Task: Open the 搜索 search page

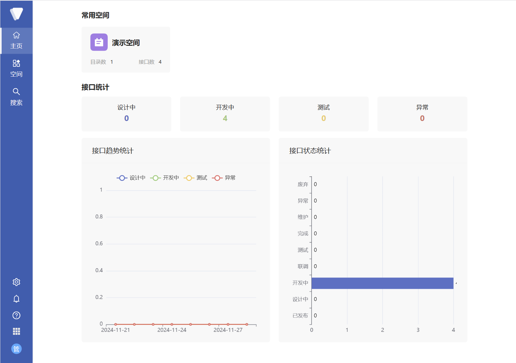Action: click(16, 97)
